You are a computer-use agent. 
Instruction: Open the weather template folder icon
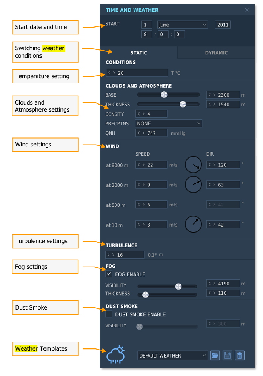pos(215,355)
